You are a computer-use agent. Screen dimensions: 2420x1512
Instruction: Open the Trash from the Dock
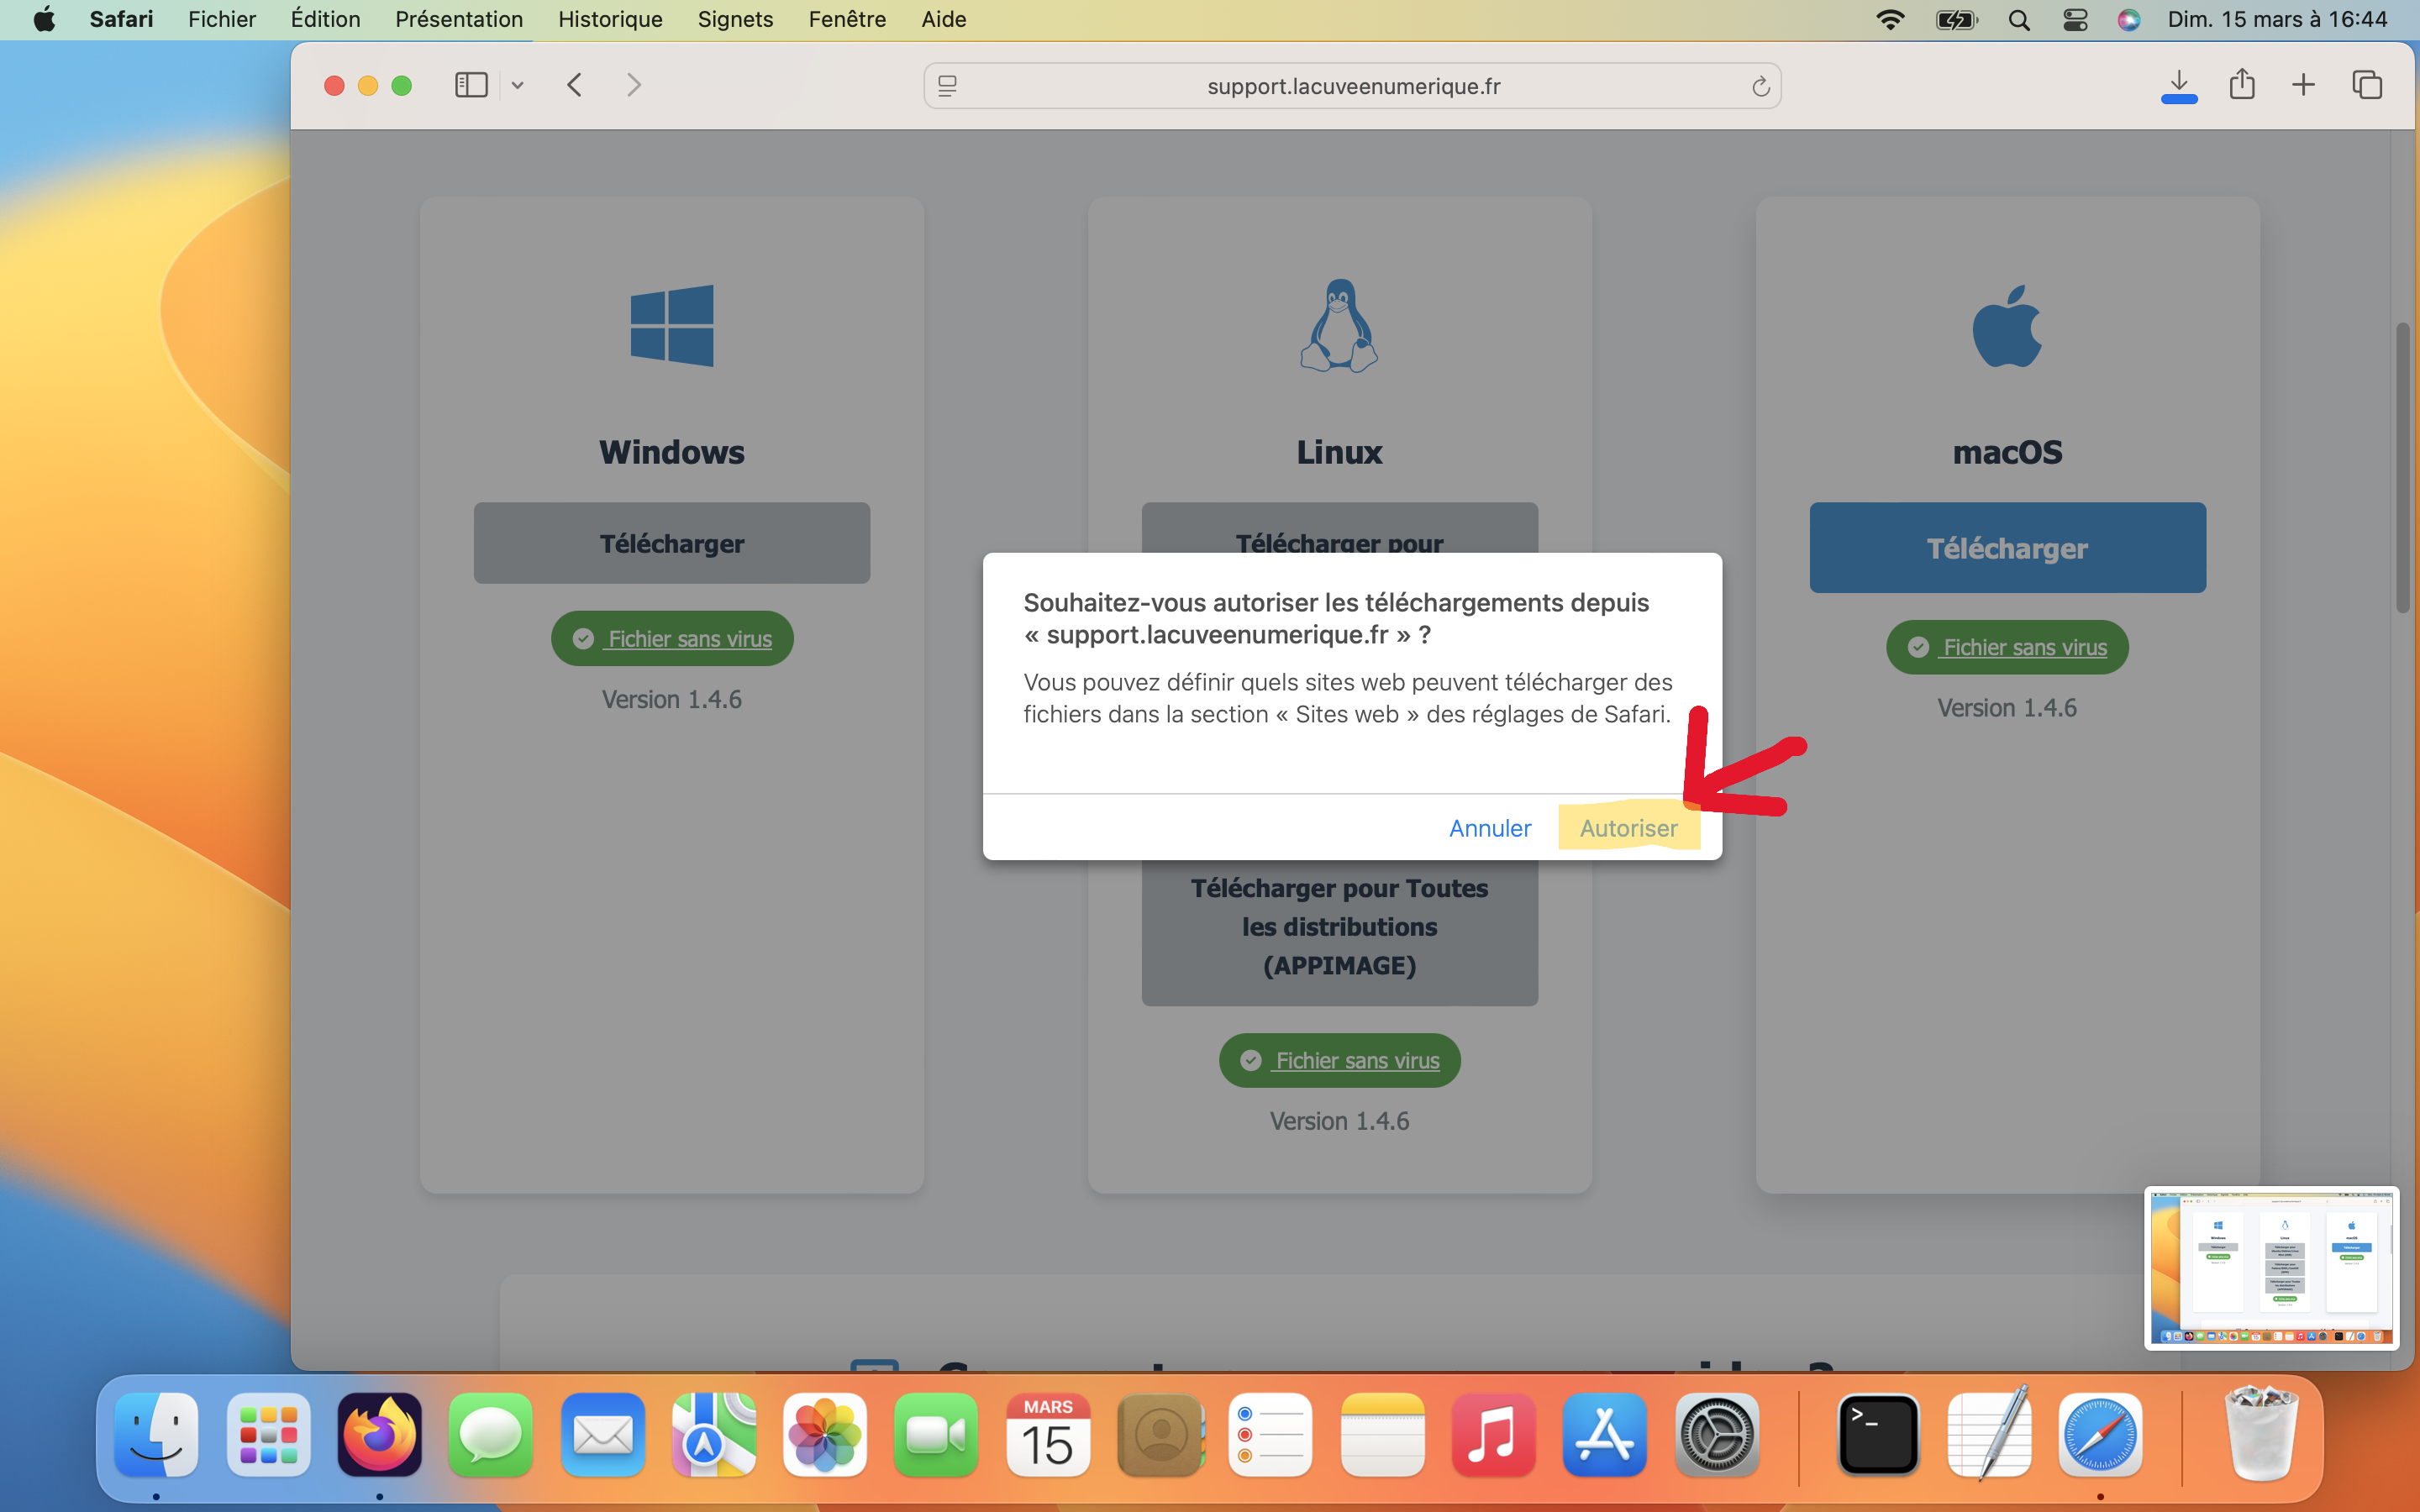pyautogui.click(x=2262, y=1433)
